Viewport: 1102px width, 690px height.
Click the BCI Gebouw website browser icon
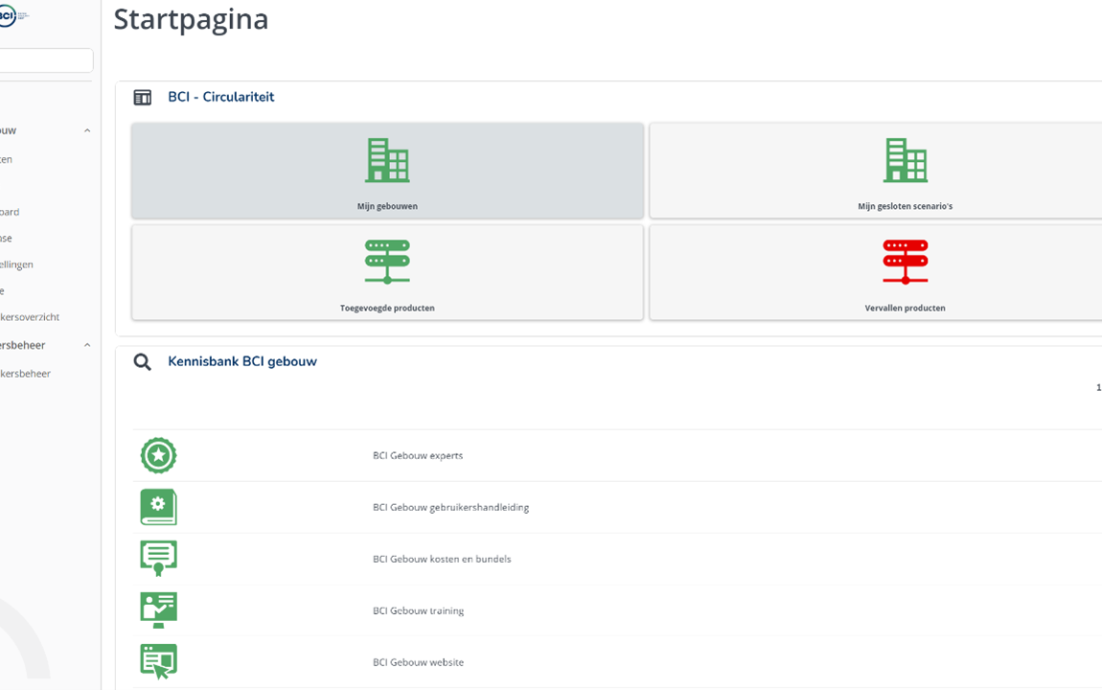[x=159, y=662]
